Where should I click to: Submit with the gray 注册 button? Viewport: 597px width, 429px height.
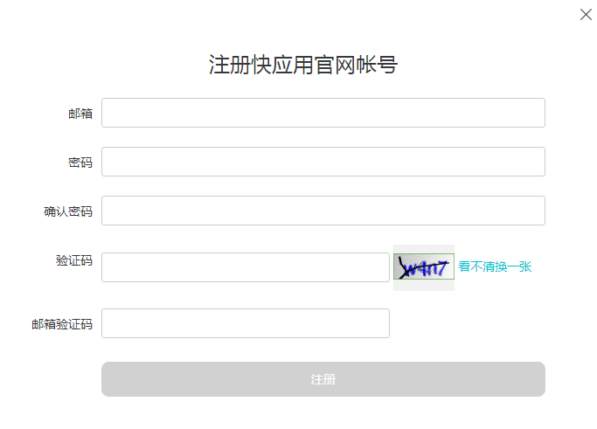323,379
